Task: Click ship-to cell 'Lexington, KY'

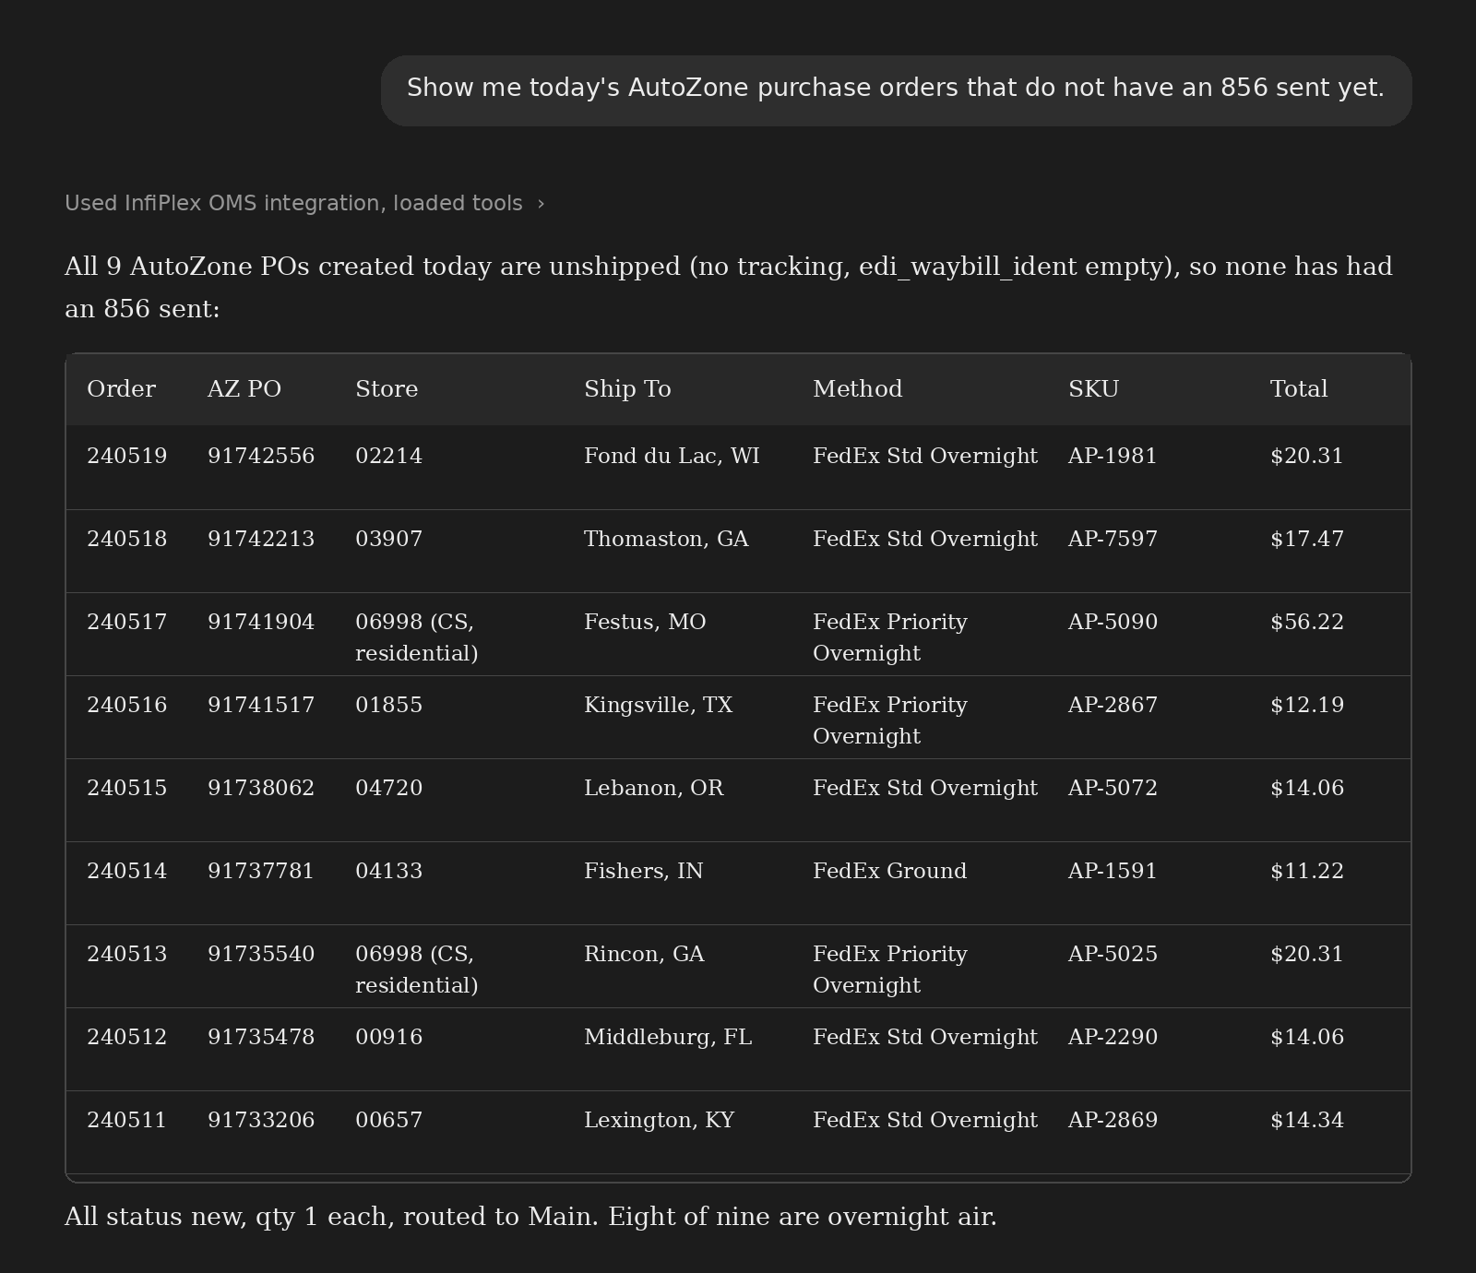Action: pyautogui.click(x=660, y=1121)
